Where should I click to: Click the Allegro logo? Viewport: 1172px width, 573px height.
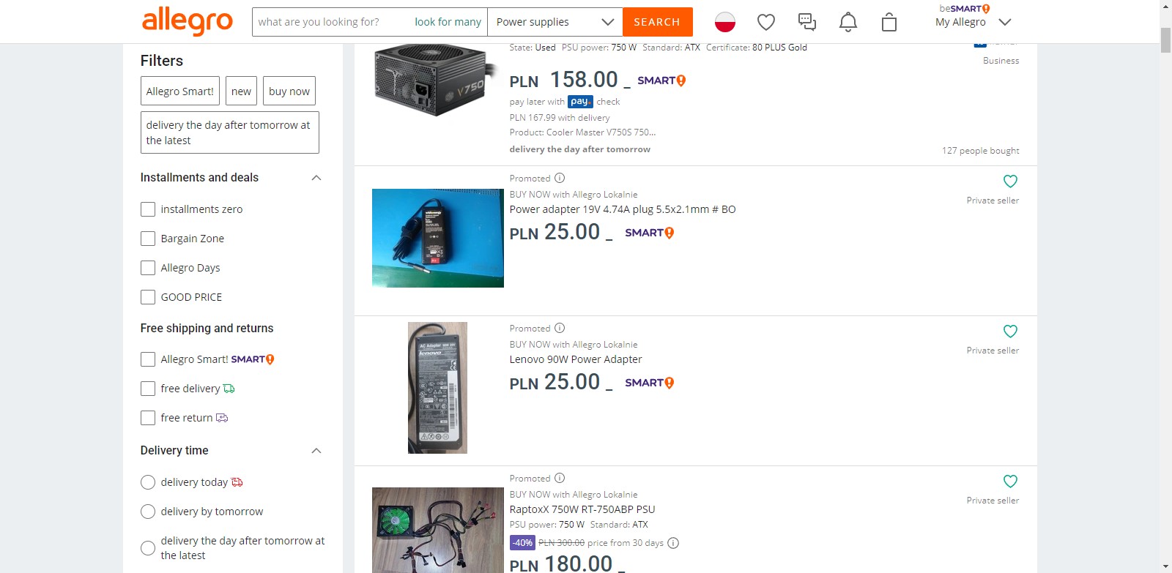(x=187, y=22)
